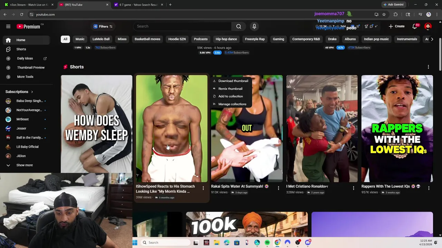Click the YouTube Premium logo

pos(28,27)
